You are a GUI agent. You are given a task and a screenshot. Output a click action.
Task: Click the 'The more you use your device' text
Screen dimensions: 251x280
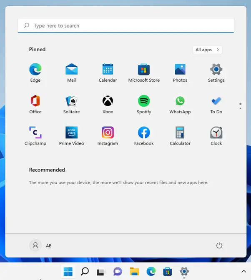point(119,182)
